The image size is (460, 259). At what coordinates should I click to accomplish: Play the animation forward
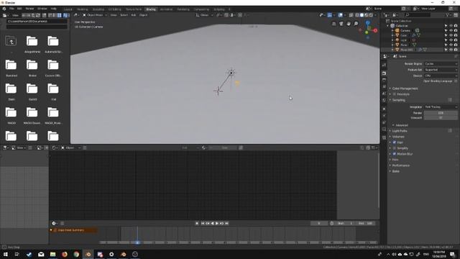pyautogui.click(x=217, y=224)
